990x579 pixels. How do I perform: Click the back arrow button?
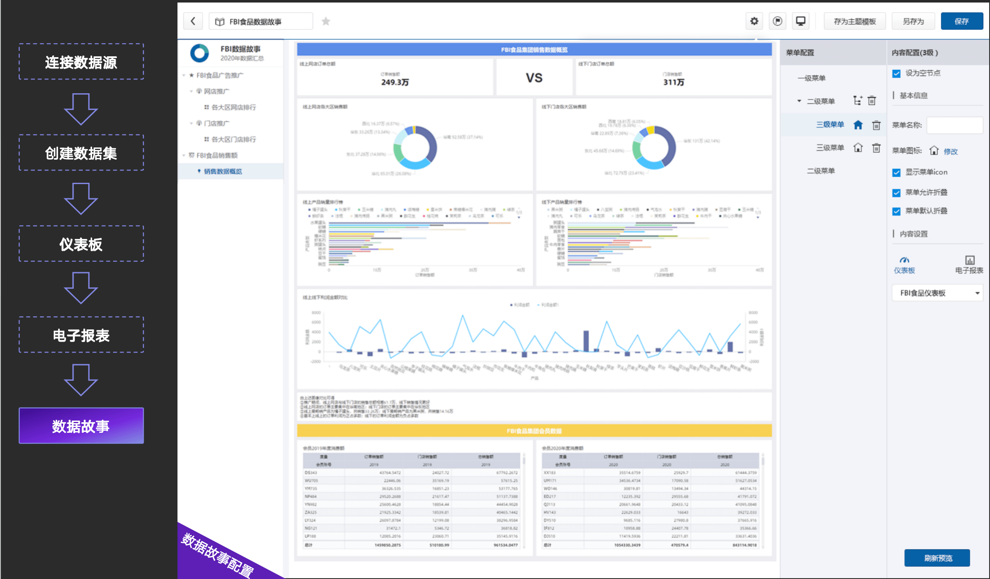coord(193,21)
